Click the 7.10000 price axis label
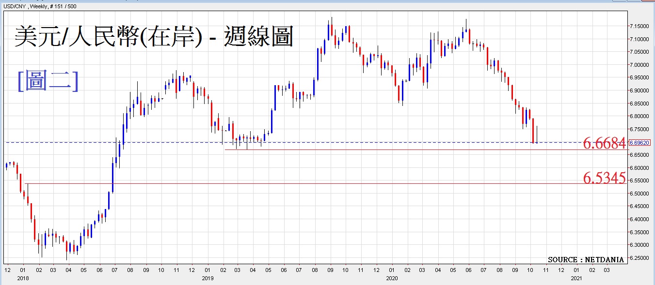 pyautogui.click(x=640, y=39)
